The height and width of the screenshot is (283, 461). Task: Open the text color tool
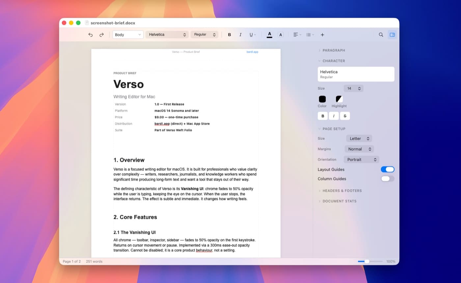pyautogui.click(x=269, y=34)
